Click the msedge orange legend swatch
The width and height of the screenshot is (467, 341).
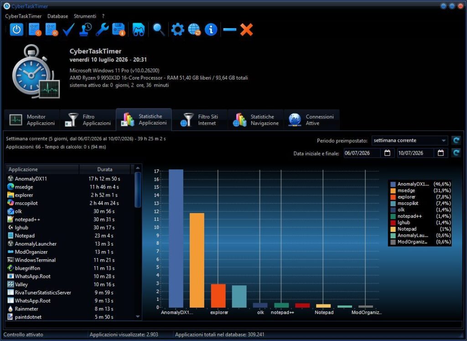(x=393, y=190)
